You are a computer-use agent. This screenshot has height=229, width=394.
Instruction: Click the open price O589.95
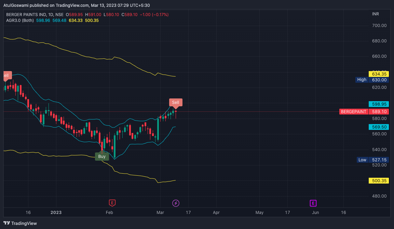pos(74,15)
